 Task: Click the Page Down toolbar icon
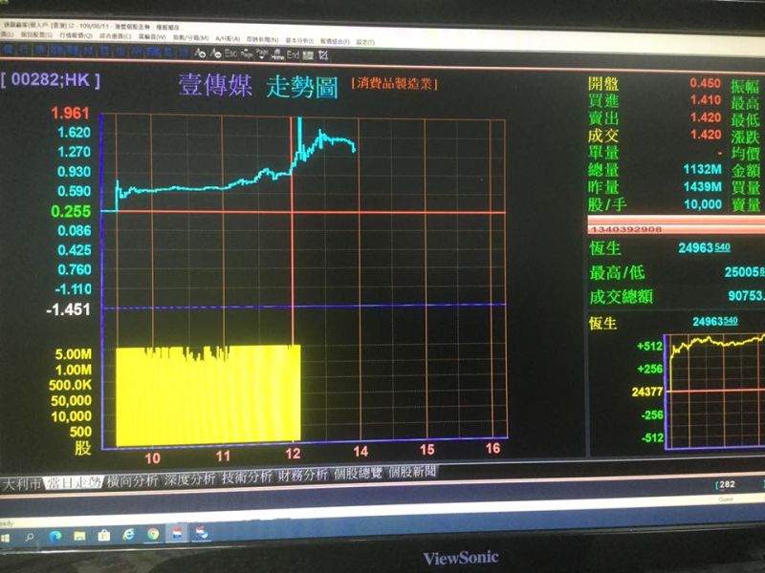click(262, 53)
